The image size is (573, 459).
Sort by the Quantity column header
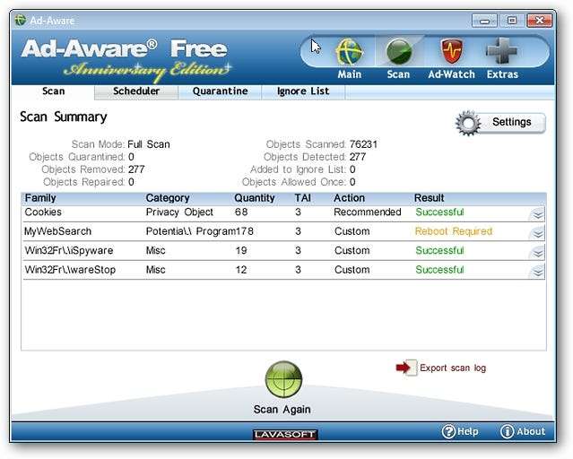pyautogui.click(x=255, y=198)
